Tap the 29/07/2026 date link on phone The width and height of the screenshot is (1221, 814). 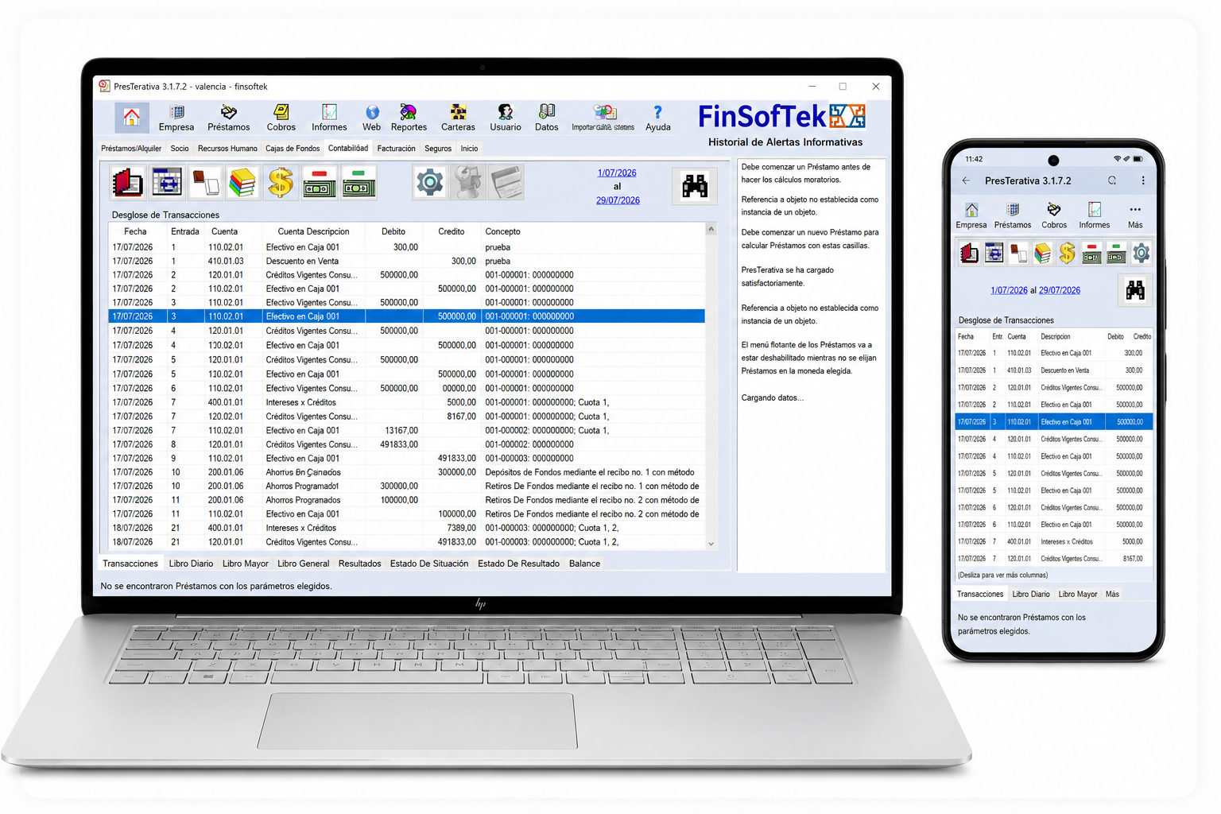pos(1060,290)
